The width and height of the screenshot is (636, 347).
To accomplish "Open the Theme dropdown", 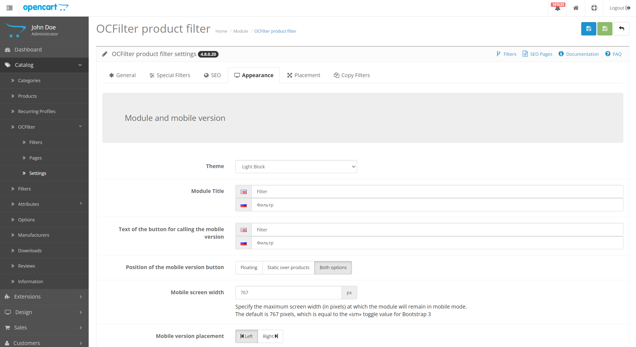I will click(296, 166).
